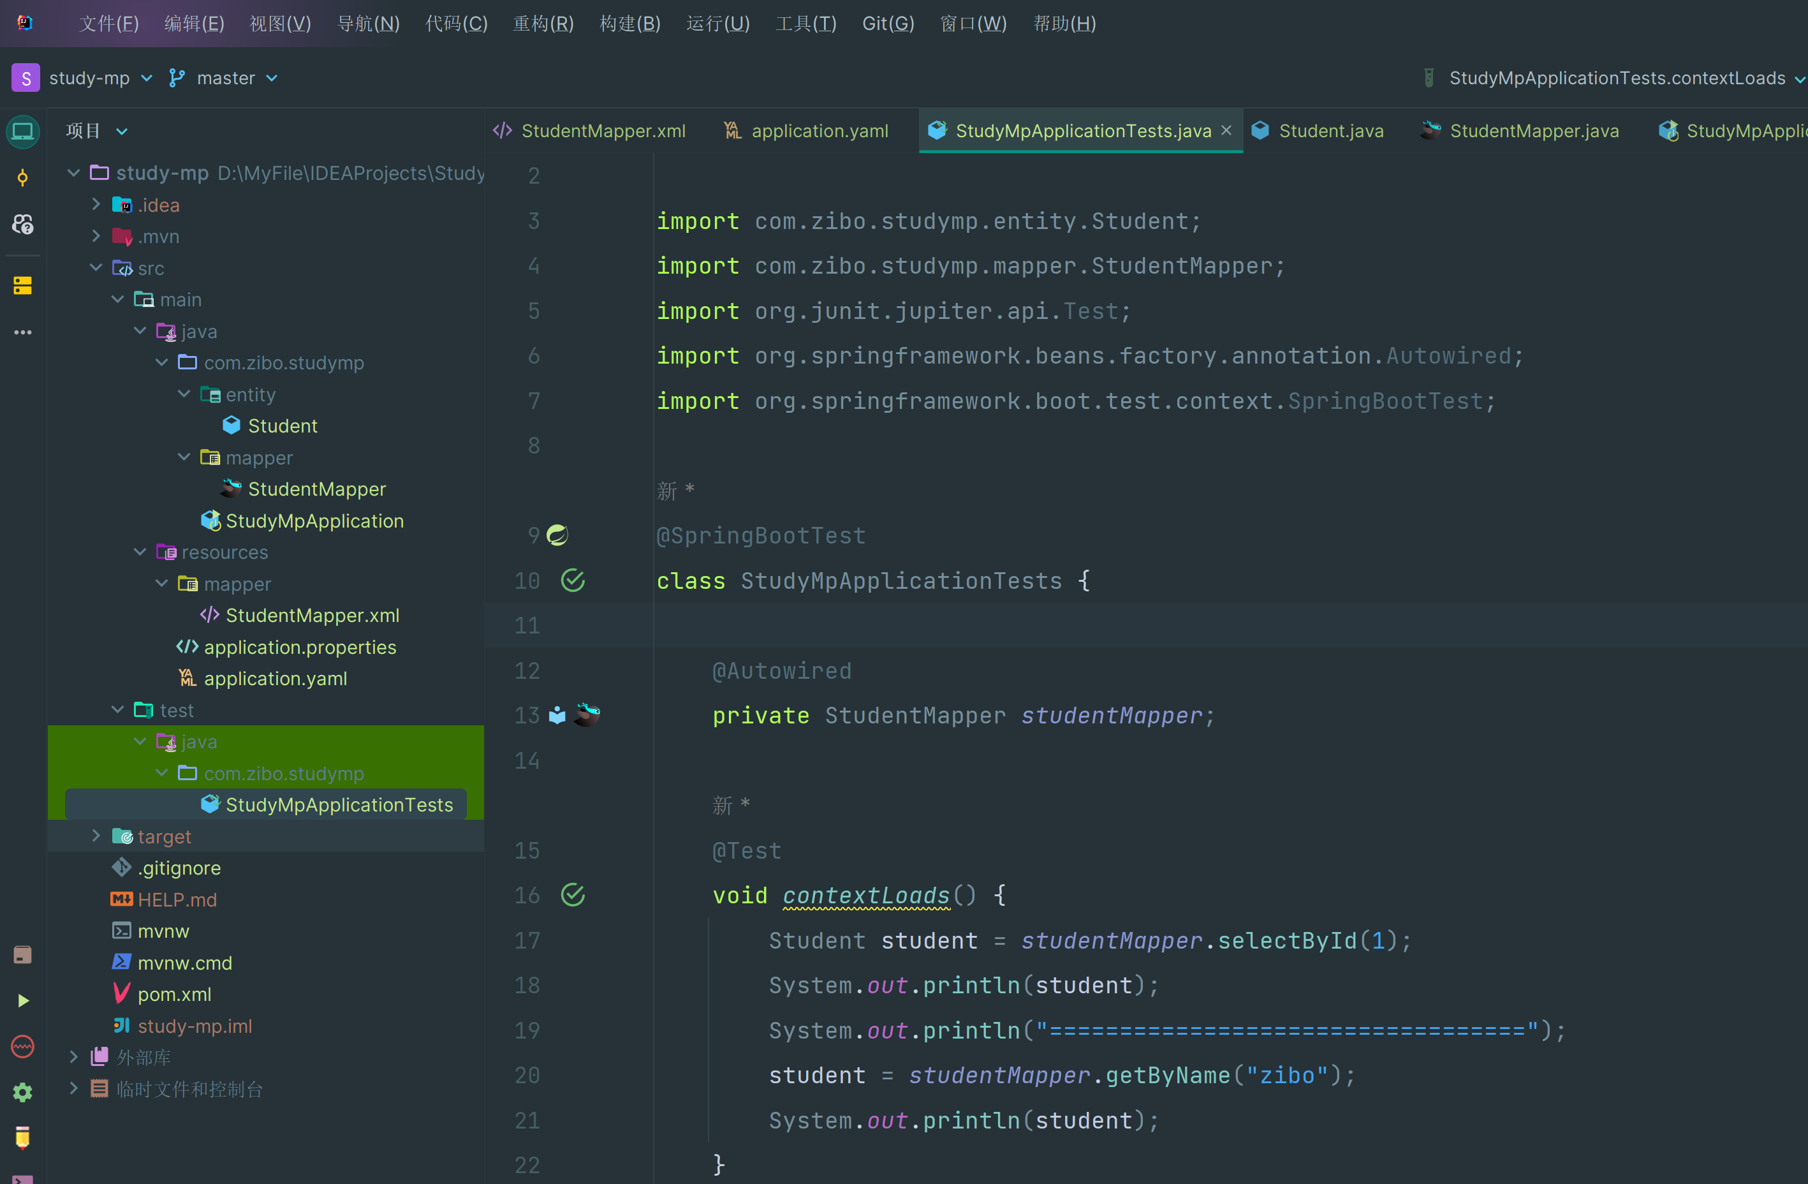This screenshot has height=1184, width=1808.
Task: Run contextLoads via gutter icon on line 16
Action: pyautogui.click(x=573, y=895)
